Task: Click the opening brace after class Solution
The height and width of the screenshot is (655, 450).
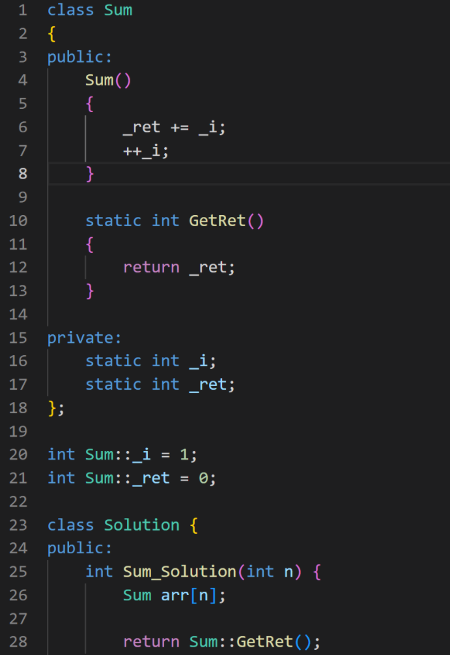Action: pyautogui.click(x=193, y=525)
